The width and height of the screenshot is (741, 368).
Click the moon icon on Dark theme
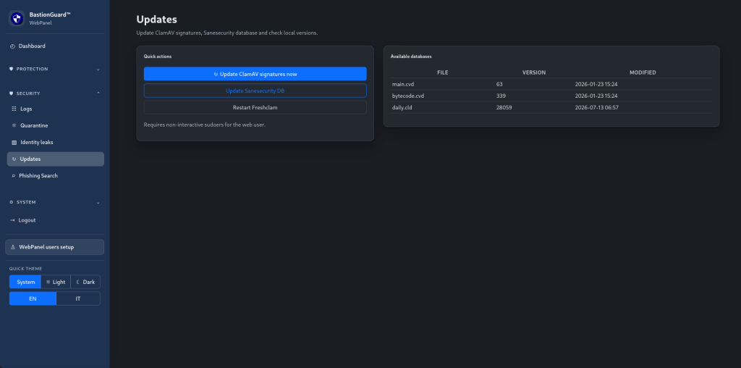[x=78, y=282]
